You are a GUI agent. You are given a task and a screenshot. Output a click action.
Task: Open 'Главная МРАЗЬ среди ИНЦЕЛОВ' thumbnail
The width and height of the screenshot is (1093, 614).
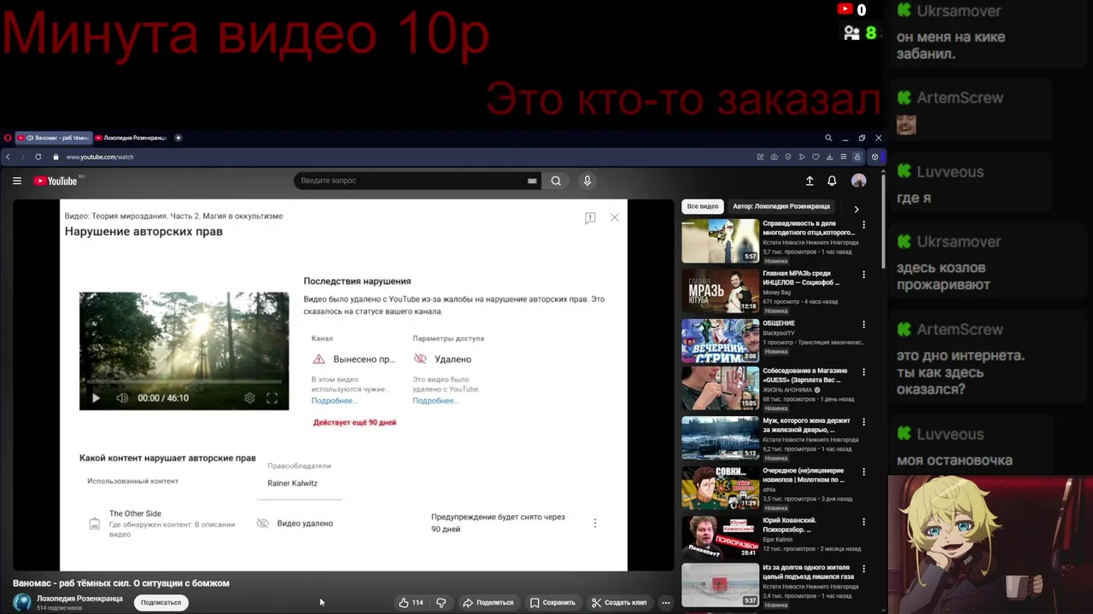coord(720,291)
